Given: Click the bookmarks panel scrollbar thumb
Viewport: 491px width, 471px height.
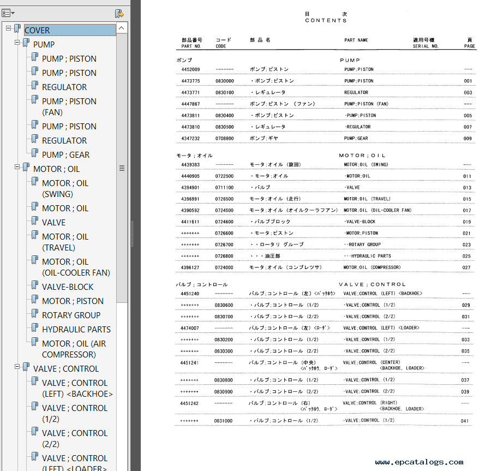Looking at the screenshot, I should click(122, 168).
